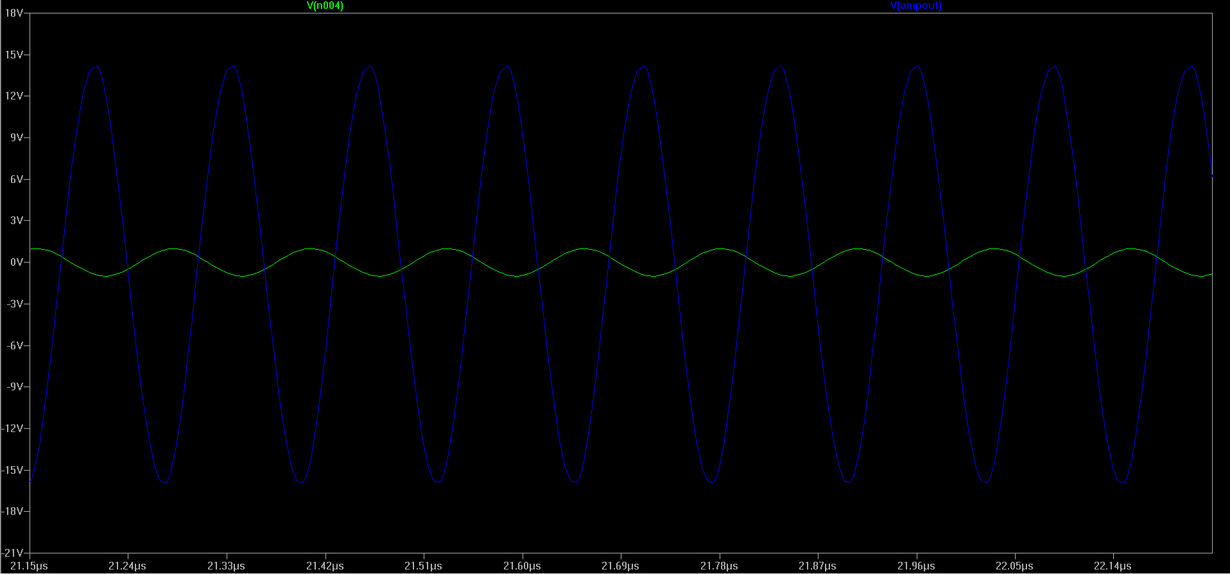Click the 21.96µs time axis label
Screen dimensions: 1230x574
click(916, 566)
